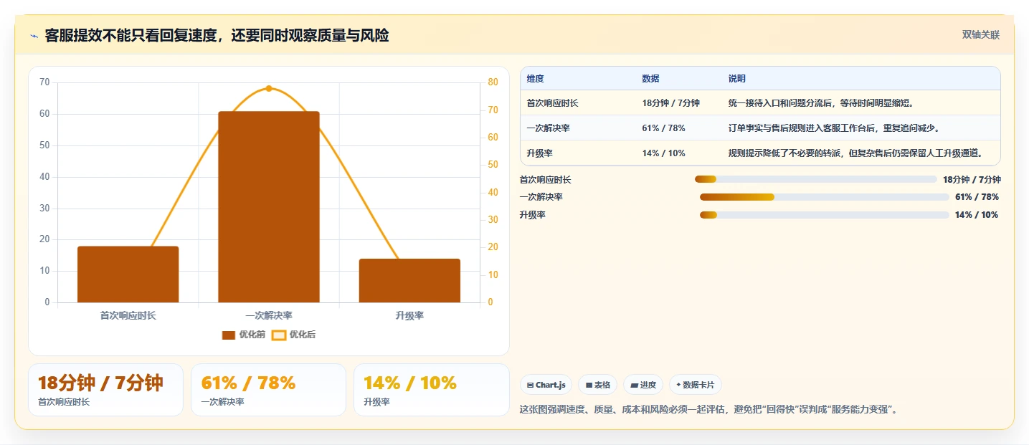Screen dimensions: 1029x445
Task: Click the 进度 tag chip
Action: tap(643, 385)
